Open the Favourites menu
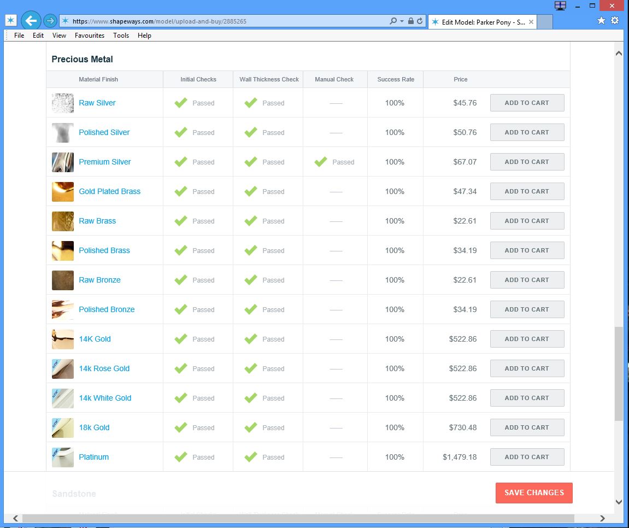Image resolution: width=629 pixels, height=528 pixels. coord(90,36)
